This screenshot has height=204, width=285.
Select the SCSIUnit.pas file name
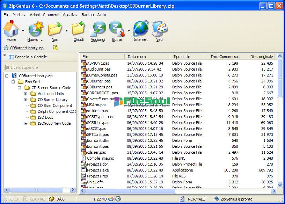[x=98, y=123]
